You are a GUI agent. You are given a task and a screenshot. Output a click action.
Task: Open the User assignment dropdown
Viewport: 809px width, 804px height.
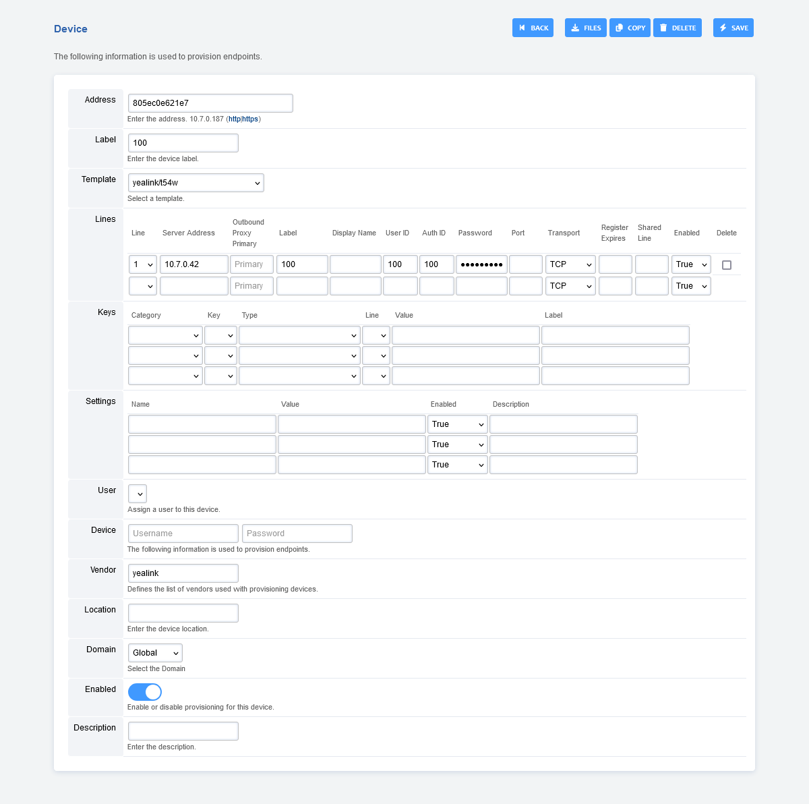pyautogui.click(x=138, y=494)
